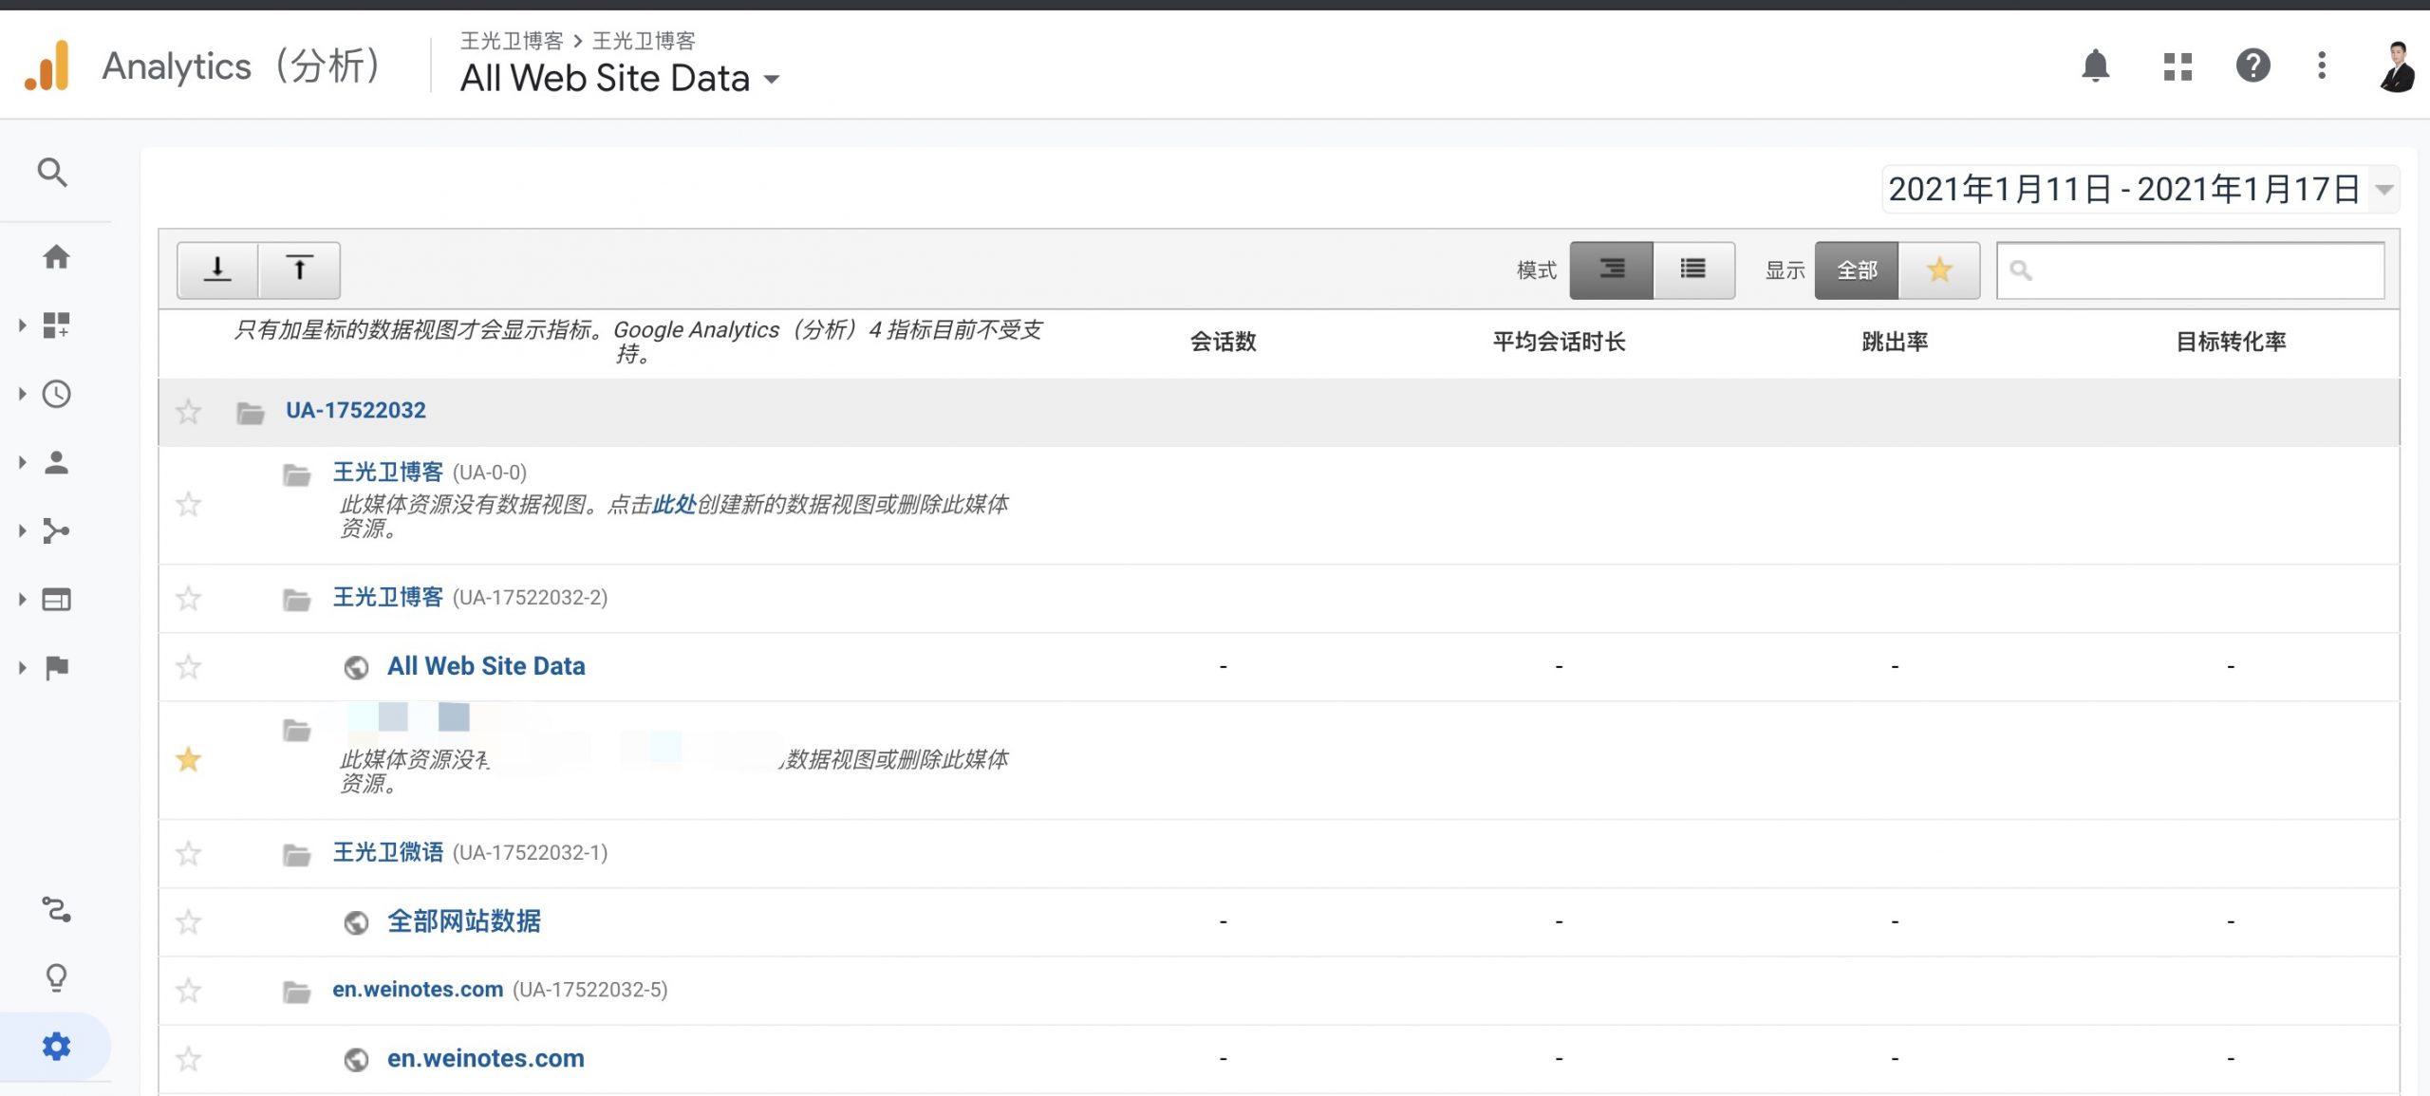Expand the Customization sidebar arrow
Viewport: 2430px width, 1096px height.
click(22, 325)
